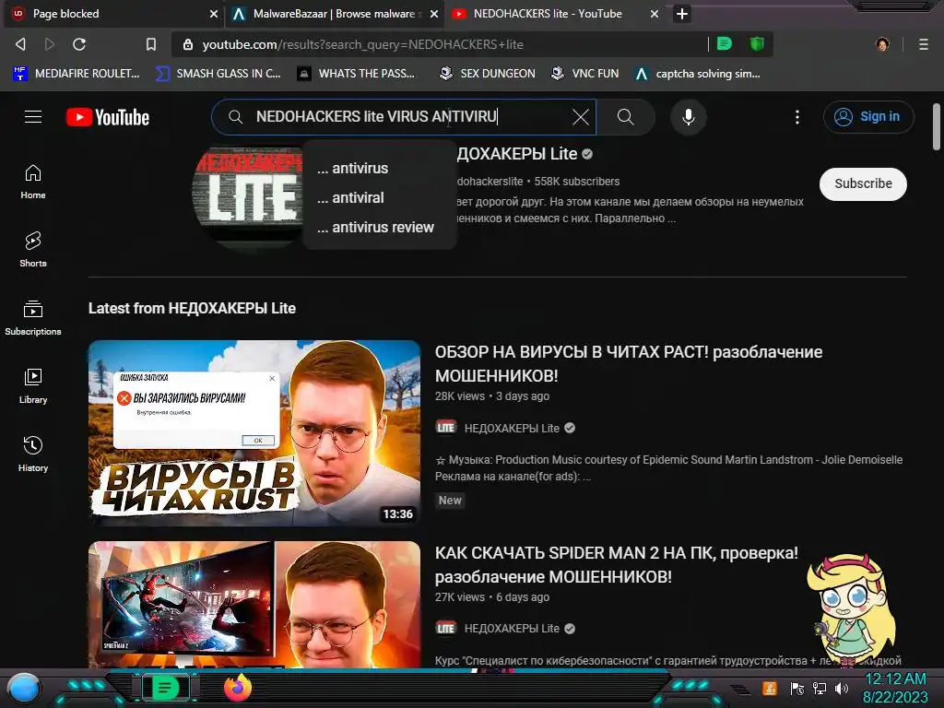Click the orange Java tray icon
Viewport: 944px width, 708px height.
[x=770, y=688]
